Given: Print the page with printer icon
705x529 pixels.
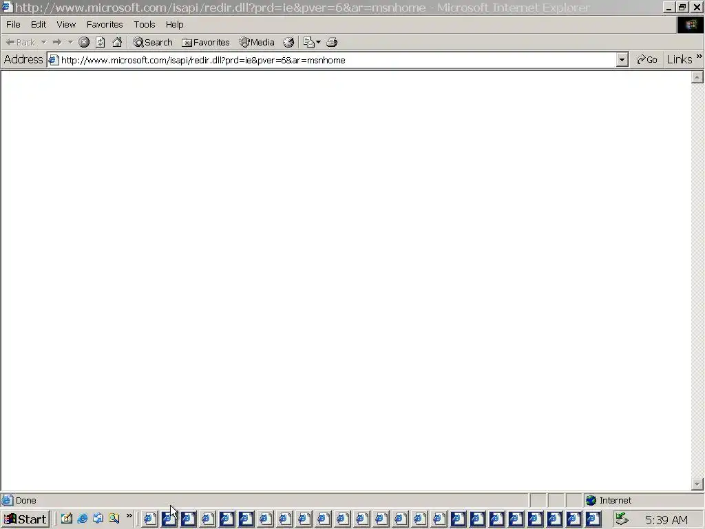Looking at the screenshot, I should 332,42.
